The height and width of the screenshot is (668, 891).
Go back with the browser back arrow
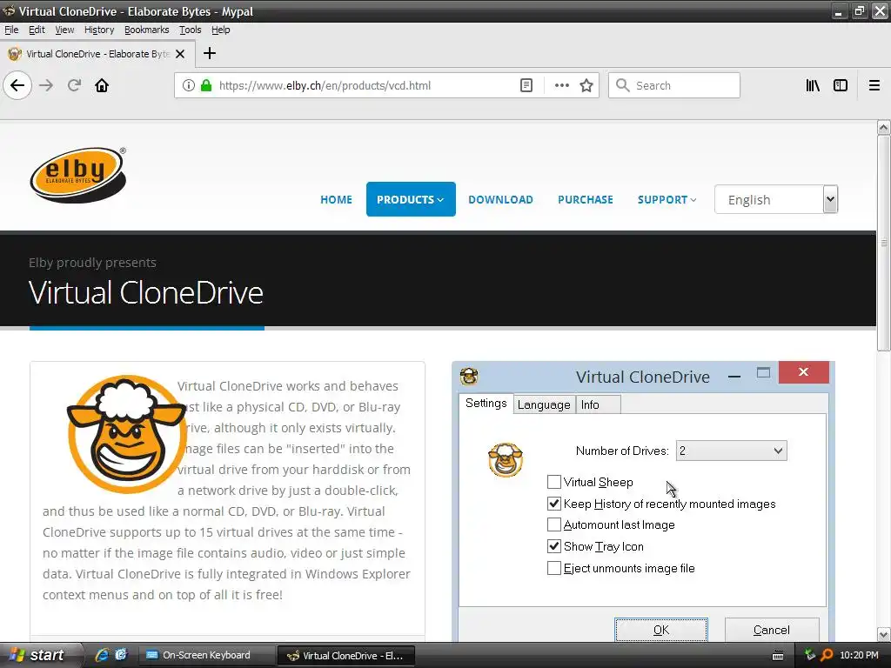pos(17,85)
